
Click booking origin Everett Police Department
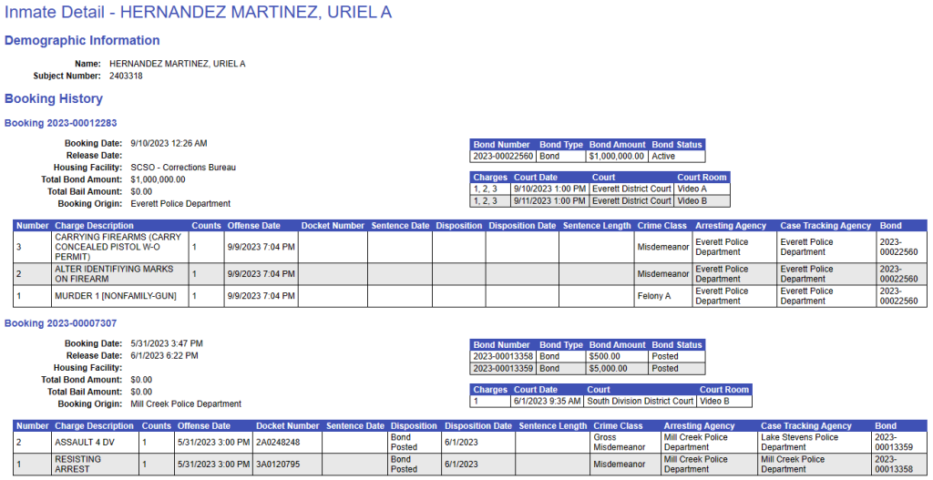[x=180, y=203]
